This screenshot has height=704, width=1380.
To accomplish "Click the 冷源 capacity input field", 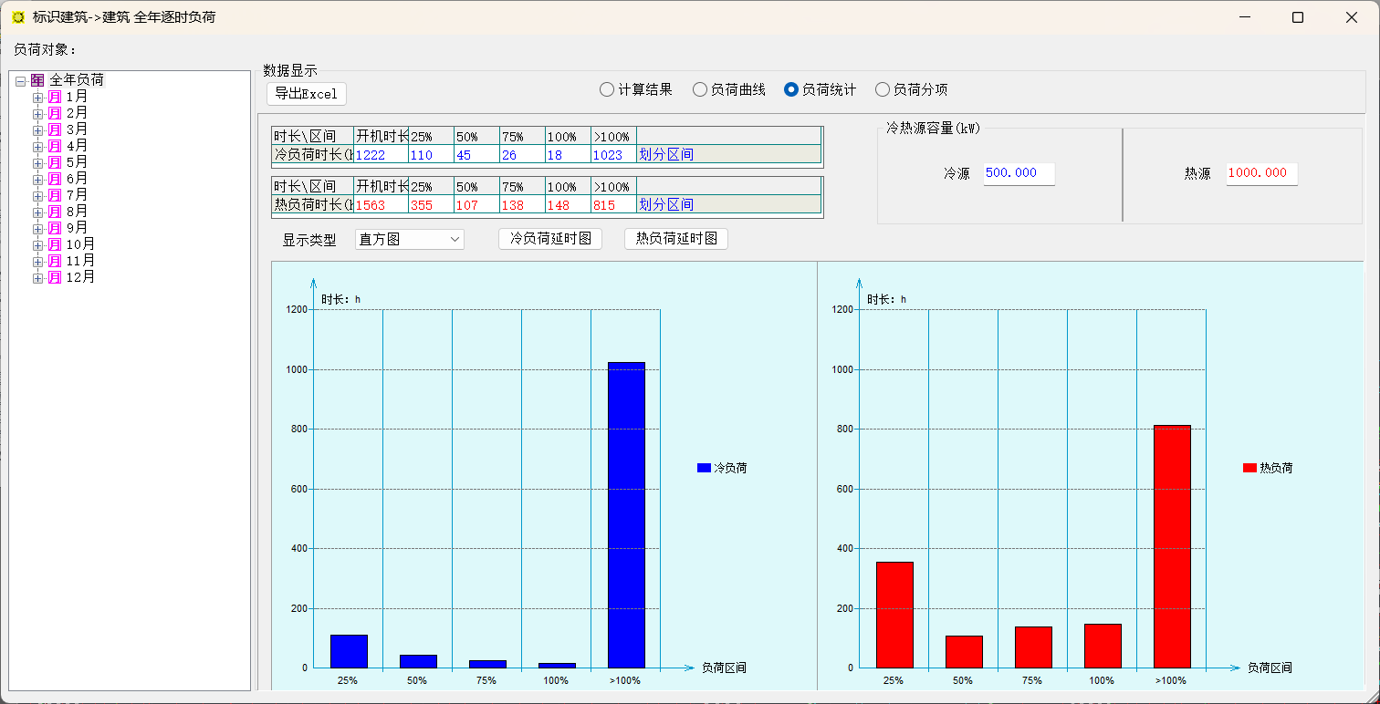I will tap(1019, 173).
